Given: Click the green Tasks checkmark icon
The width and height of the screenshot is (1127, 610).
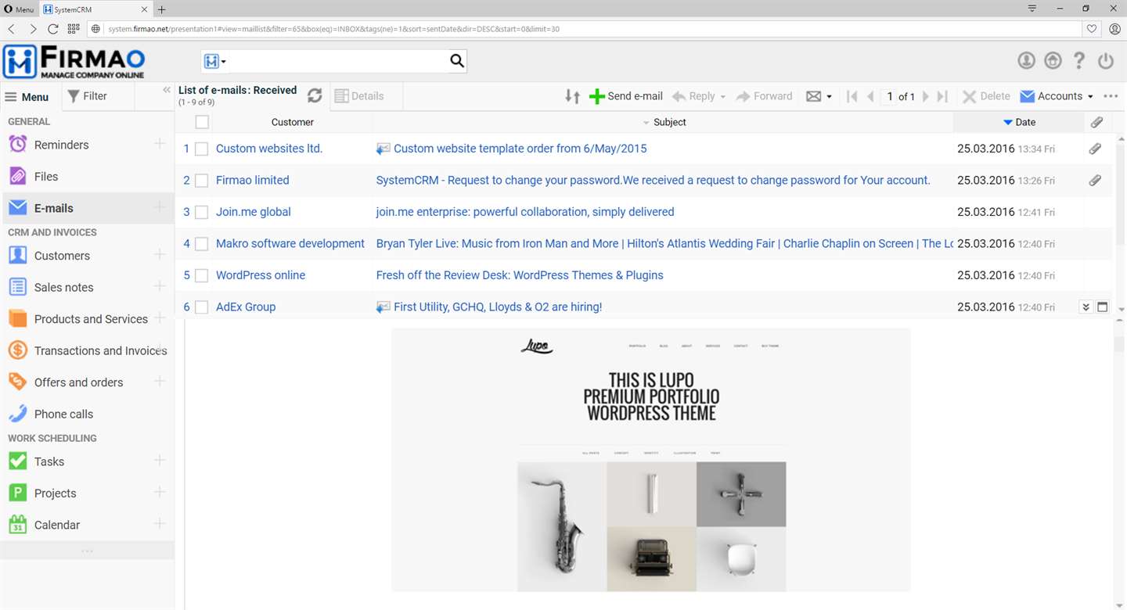Looking at the screenshot, I should click(x=17, y=461).
